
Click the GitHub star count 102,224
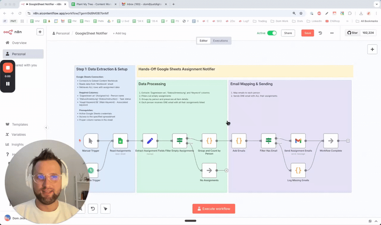click(368, 33)
